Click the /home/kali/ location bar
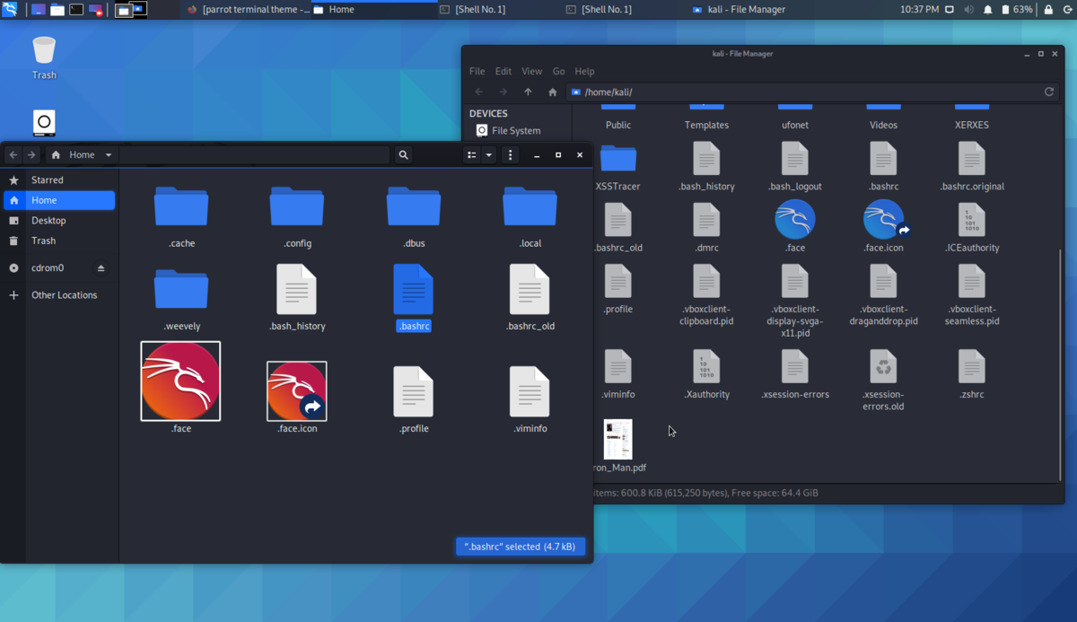 pos(814,92)
